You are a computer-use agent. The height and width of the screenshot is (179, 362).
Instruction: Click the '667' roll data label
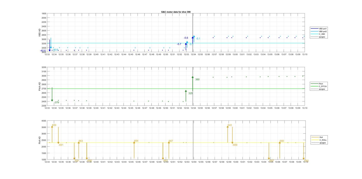tap(171, 141)
